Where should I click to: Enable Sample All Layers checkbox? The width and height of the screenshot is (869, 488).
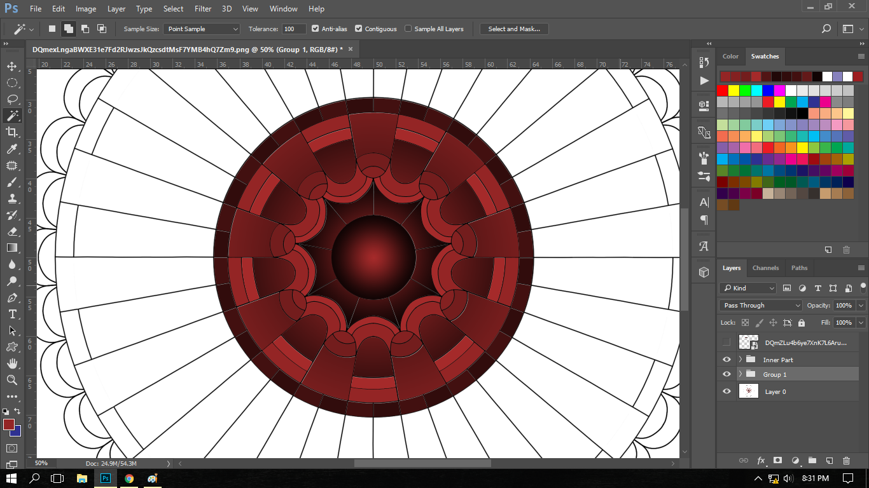point(408,29)
